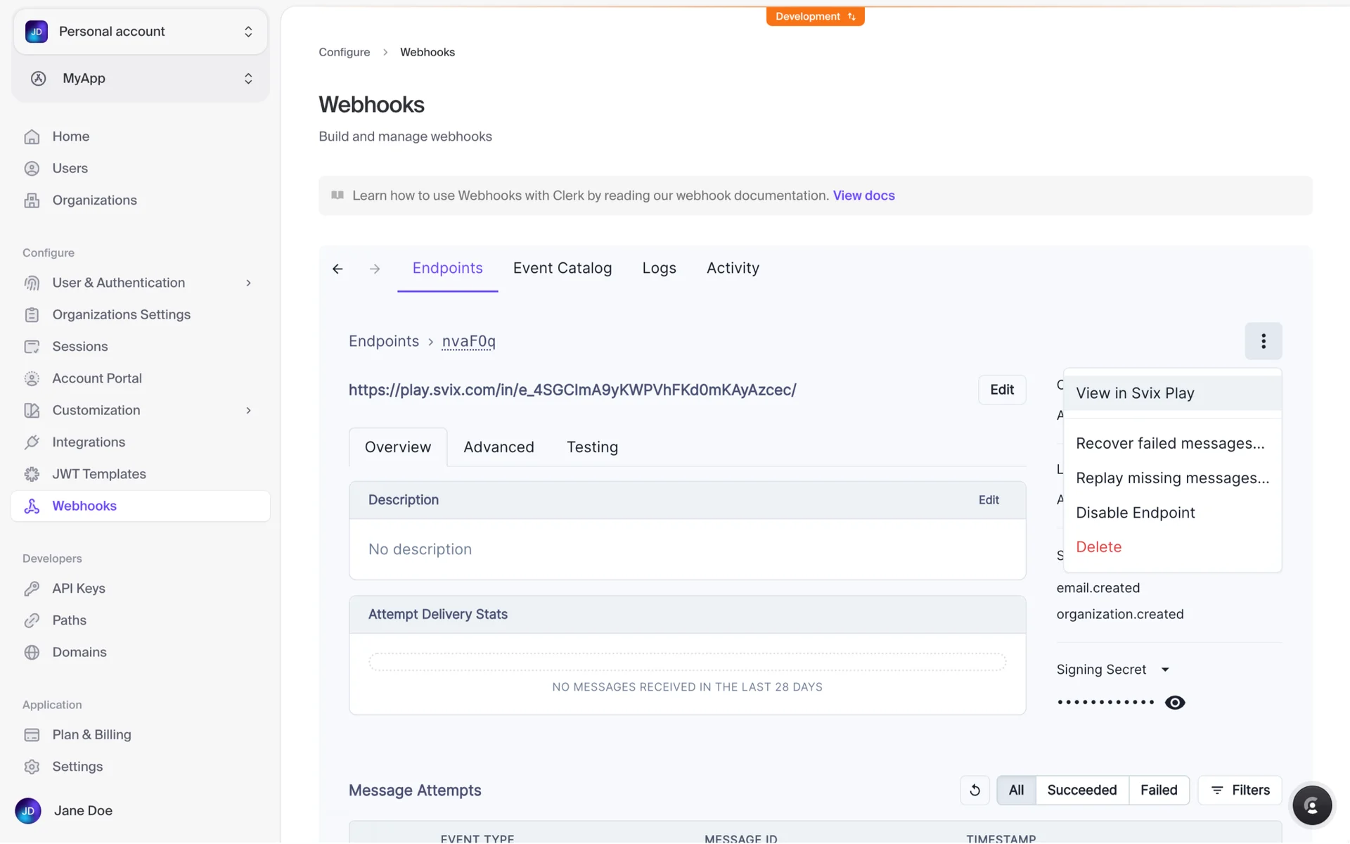Click Edit button next to endpoint URL
The width and height of the screenshot is (1350, 844).
pyautogui.click(x=1001, y=390)
